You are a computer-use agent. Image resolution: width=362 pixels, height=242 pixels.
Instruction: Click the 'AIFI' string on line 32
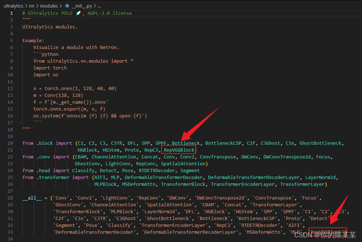point(294,225)
